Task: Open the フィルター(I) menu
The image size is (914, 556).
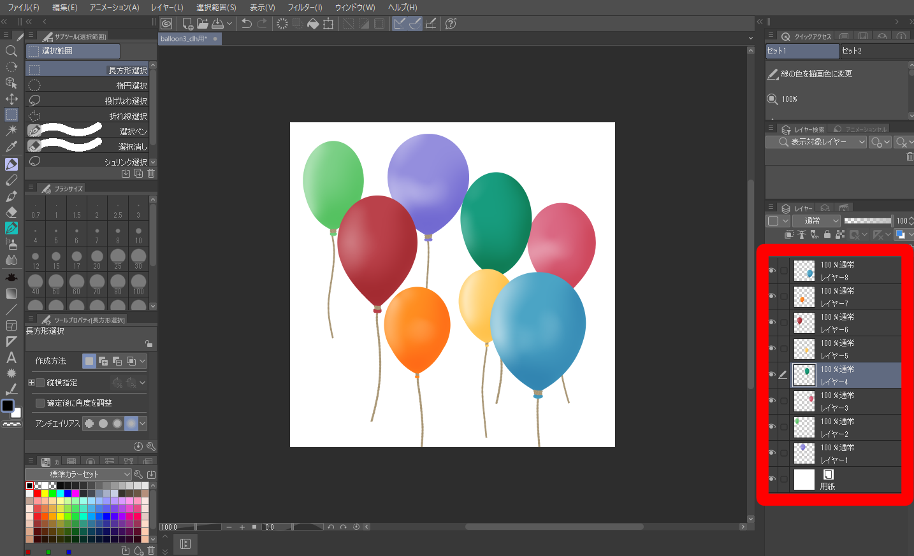Action: [x=305, y=7]
